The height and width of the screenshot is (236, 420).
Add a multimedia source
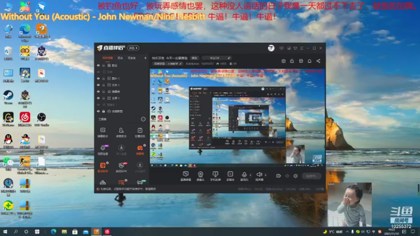(x=230, y=176)
